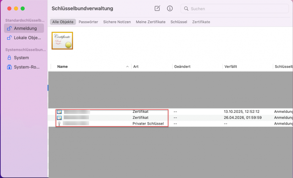Open the info icon in toolbar
The width and height of the screenshot is (293, 178).
click(170, 9)
